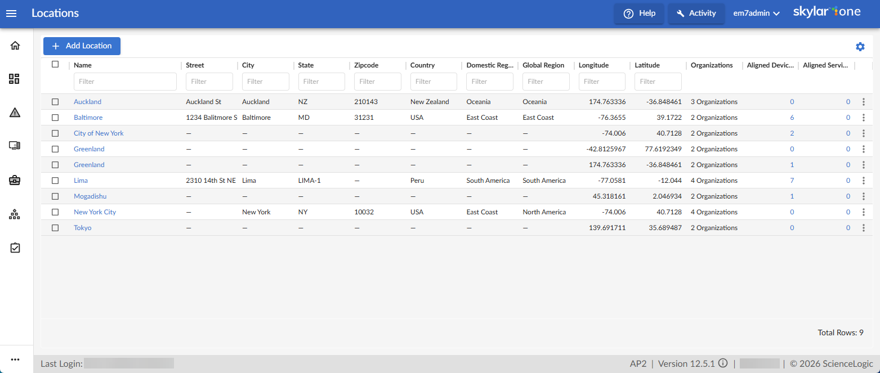Check the Lima row checkbox
The height and width of the screenshot is (373, 880).
(x=55, y=181)
